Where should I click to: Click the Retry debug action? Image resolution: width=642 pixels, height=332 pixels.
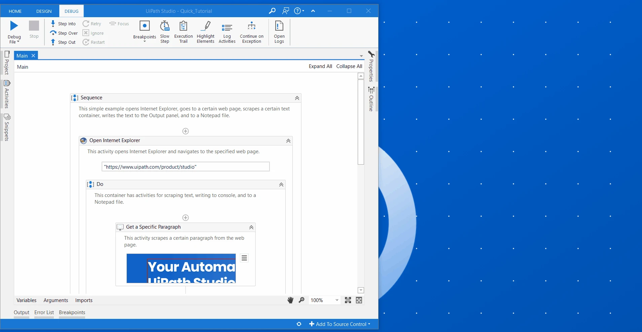click(92, 24)
